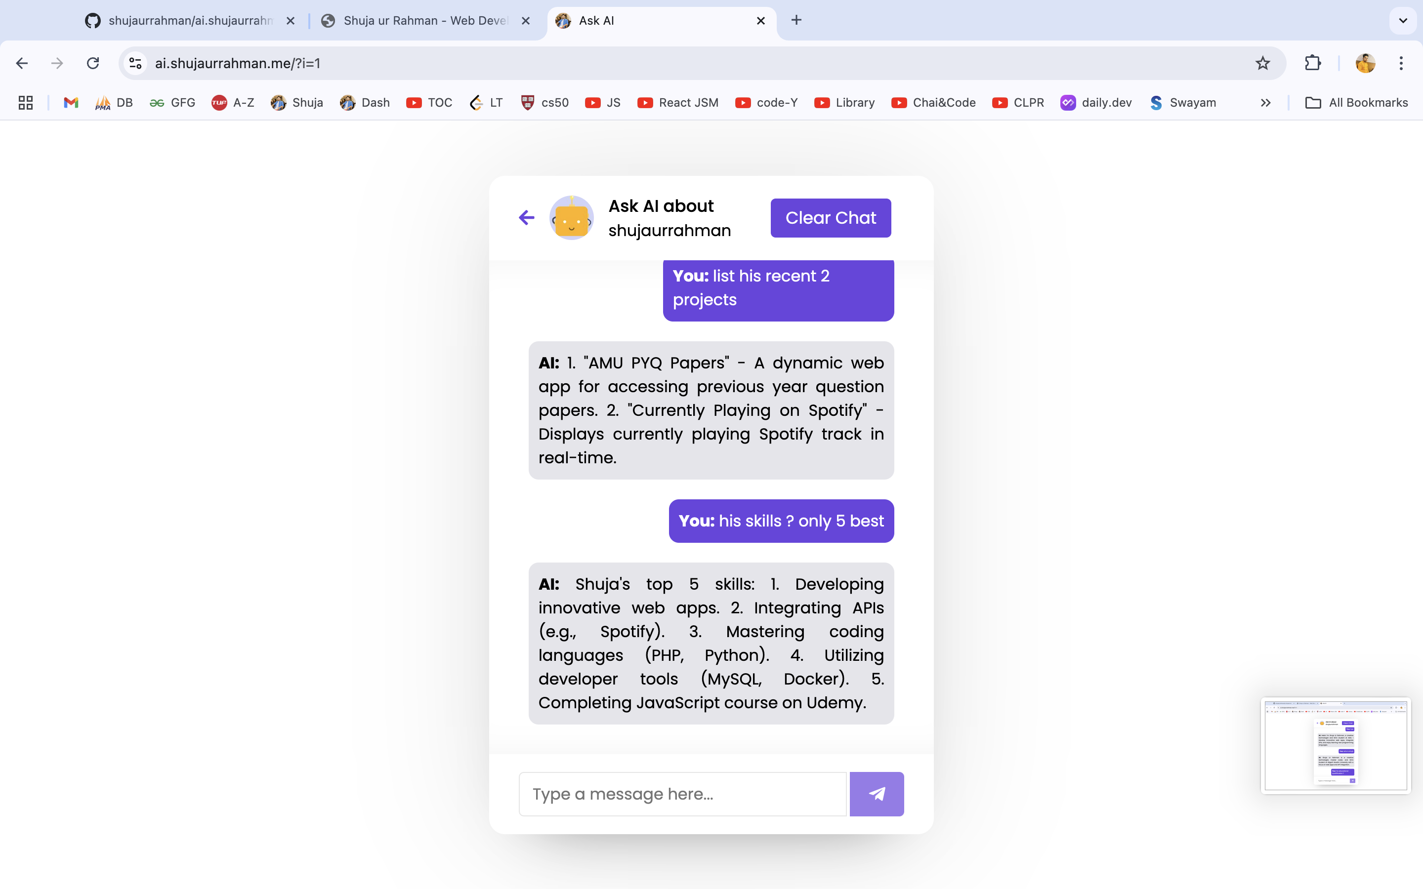This screenshot has height=889, width=1423.
Task: Open the daily.dev bookmark
Action: [1096, 103]
